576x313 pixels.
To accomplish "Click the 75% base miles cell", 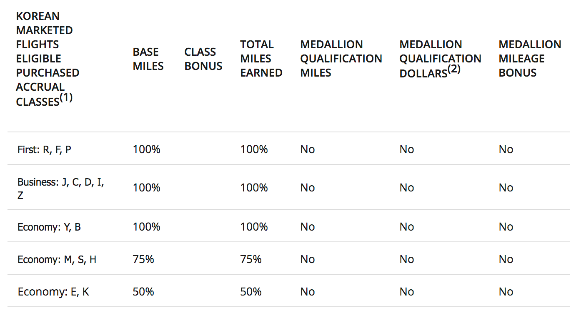I will point(143,260).
